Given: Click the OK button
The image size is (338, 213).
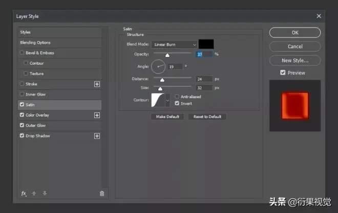Looking at the screenshot, I should pos(295,33).
